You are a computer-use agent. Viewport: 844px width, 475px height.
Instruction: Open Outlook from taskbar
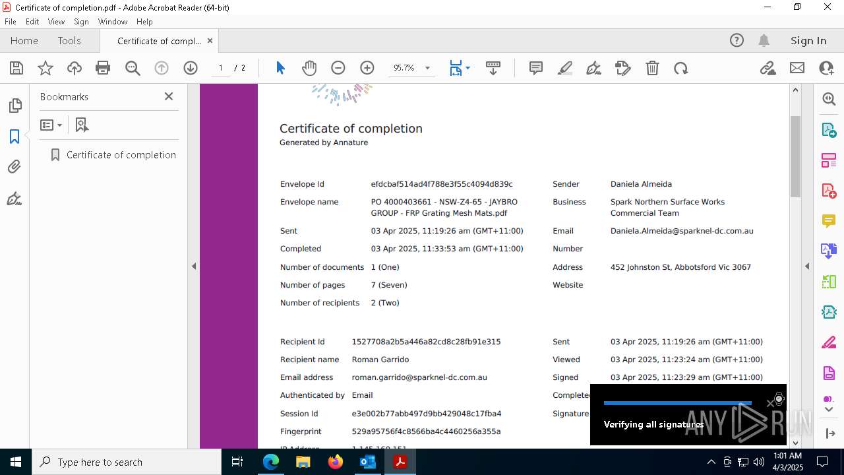tap(367, 462)
